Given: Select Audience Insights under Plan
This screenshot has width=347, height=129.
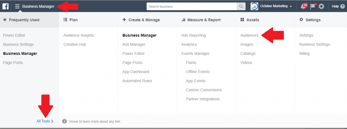Looking at the screenshot, I should 79,36.
